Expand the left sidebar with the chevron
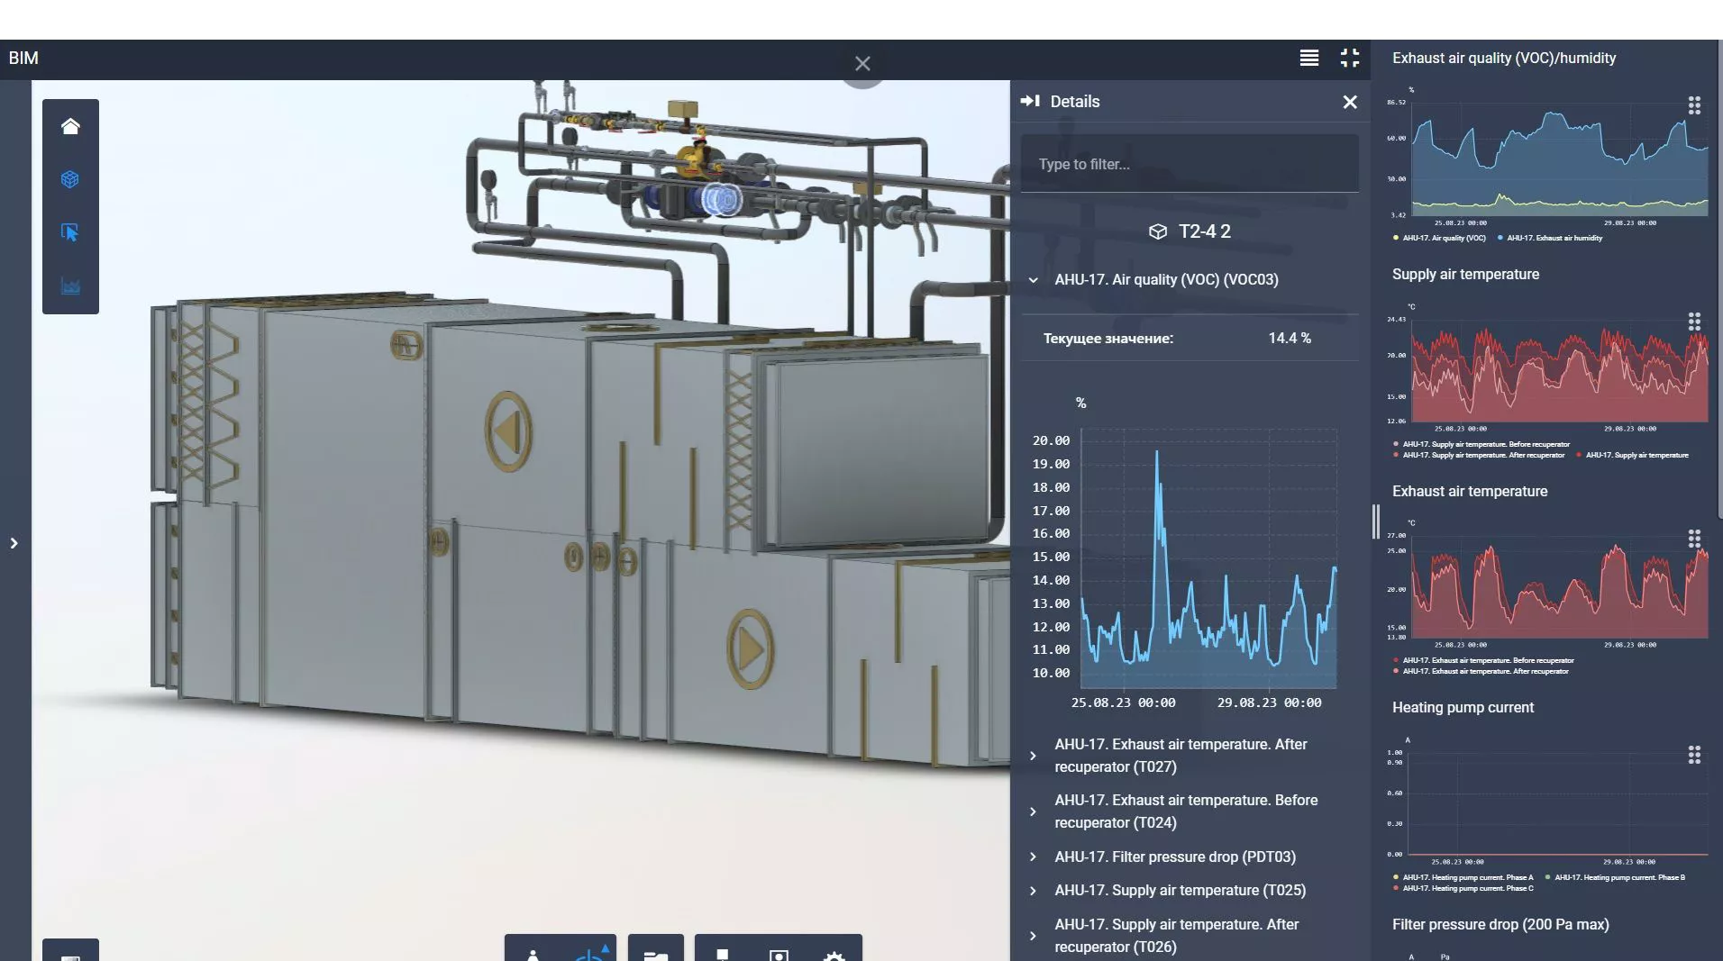Image resolution: width=1723 pixels, height=961 pixels. (x=14, y=543)
